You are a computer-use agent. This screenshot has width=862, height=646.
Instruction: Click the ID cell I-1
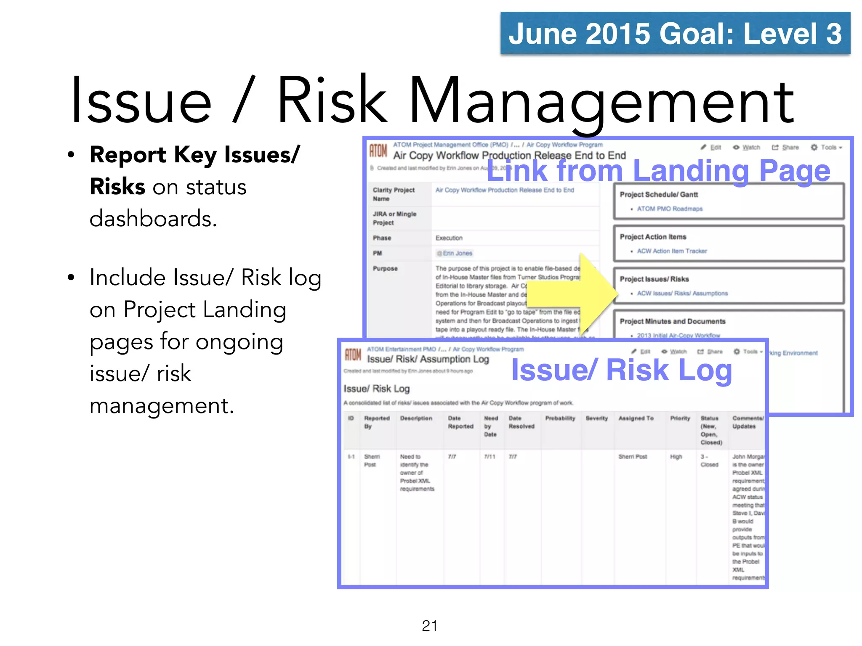click(x=351, y=457)
